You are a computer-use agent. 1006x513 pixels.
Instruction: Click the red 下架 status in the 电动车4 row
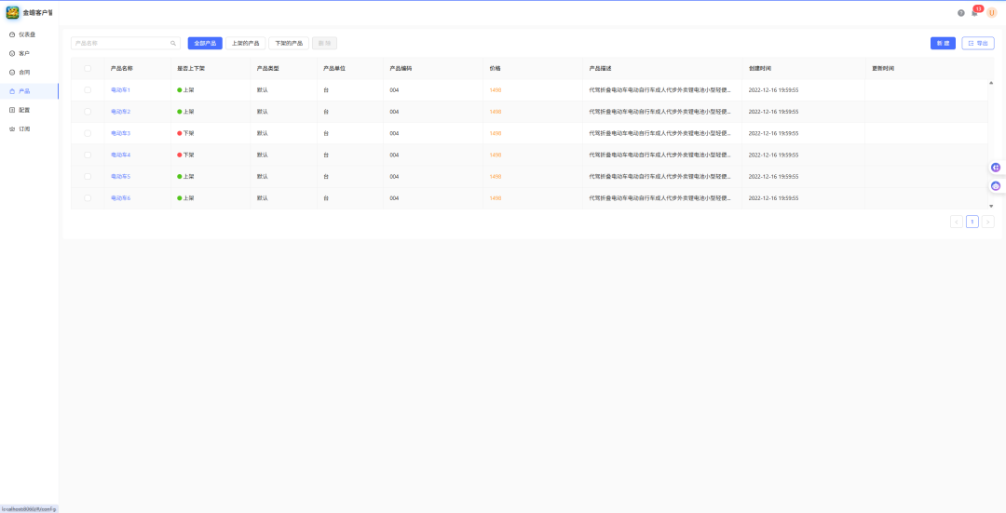tap(185, 155)
